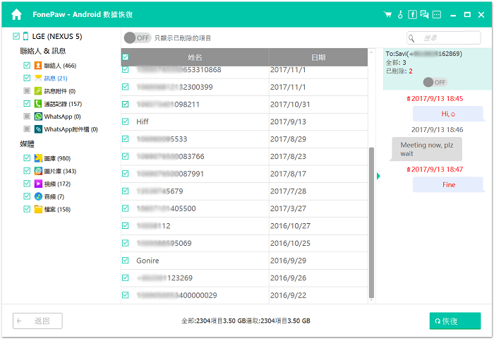The width and height of the screenshot is (494, 339).
Task: Click the LGE NEXUS 5 phone icon
Action: (x=26, y=36)
